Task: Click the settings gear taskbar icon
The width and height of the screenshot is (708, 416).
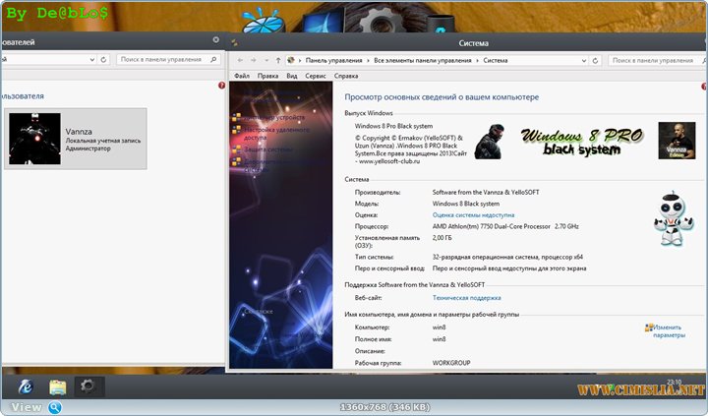Action: pyautogui.click(x=88, y=386)
